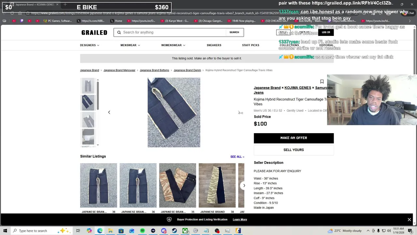Open Steam from the taskbar

click(x=174, y=231)
